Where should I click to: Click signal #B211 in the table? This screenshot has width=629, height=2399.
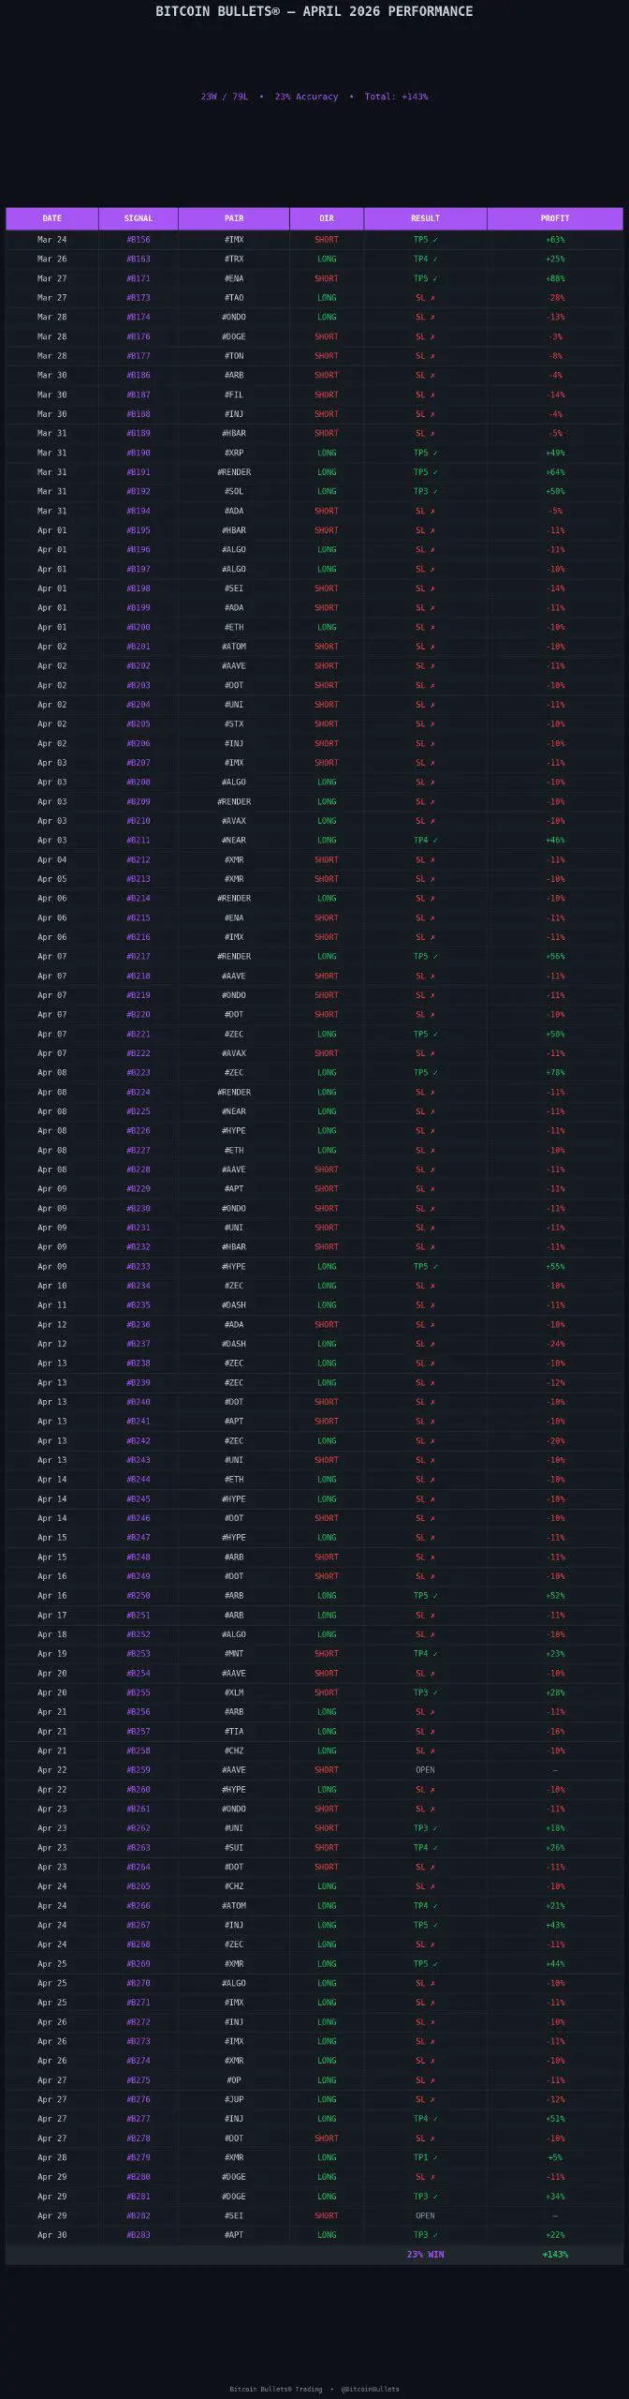[x=139, y=841]
